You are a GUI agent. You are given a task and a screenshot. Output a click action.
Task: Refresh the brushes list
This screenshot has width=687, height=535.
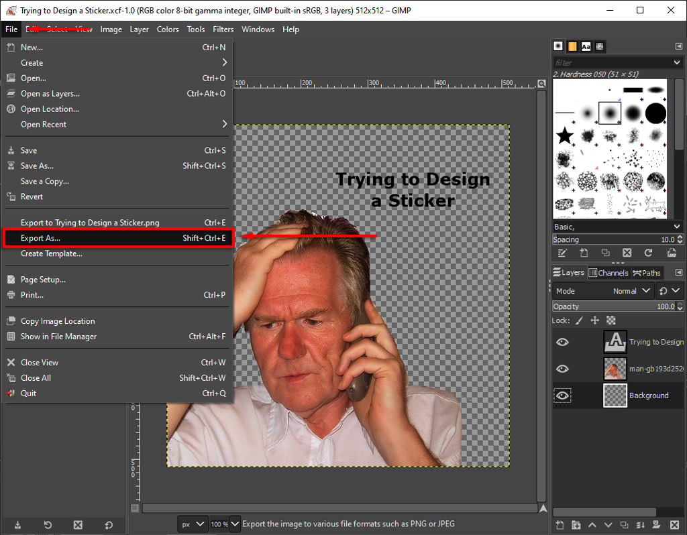pyautogui.click(x=648, y=253)
